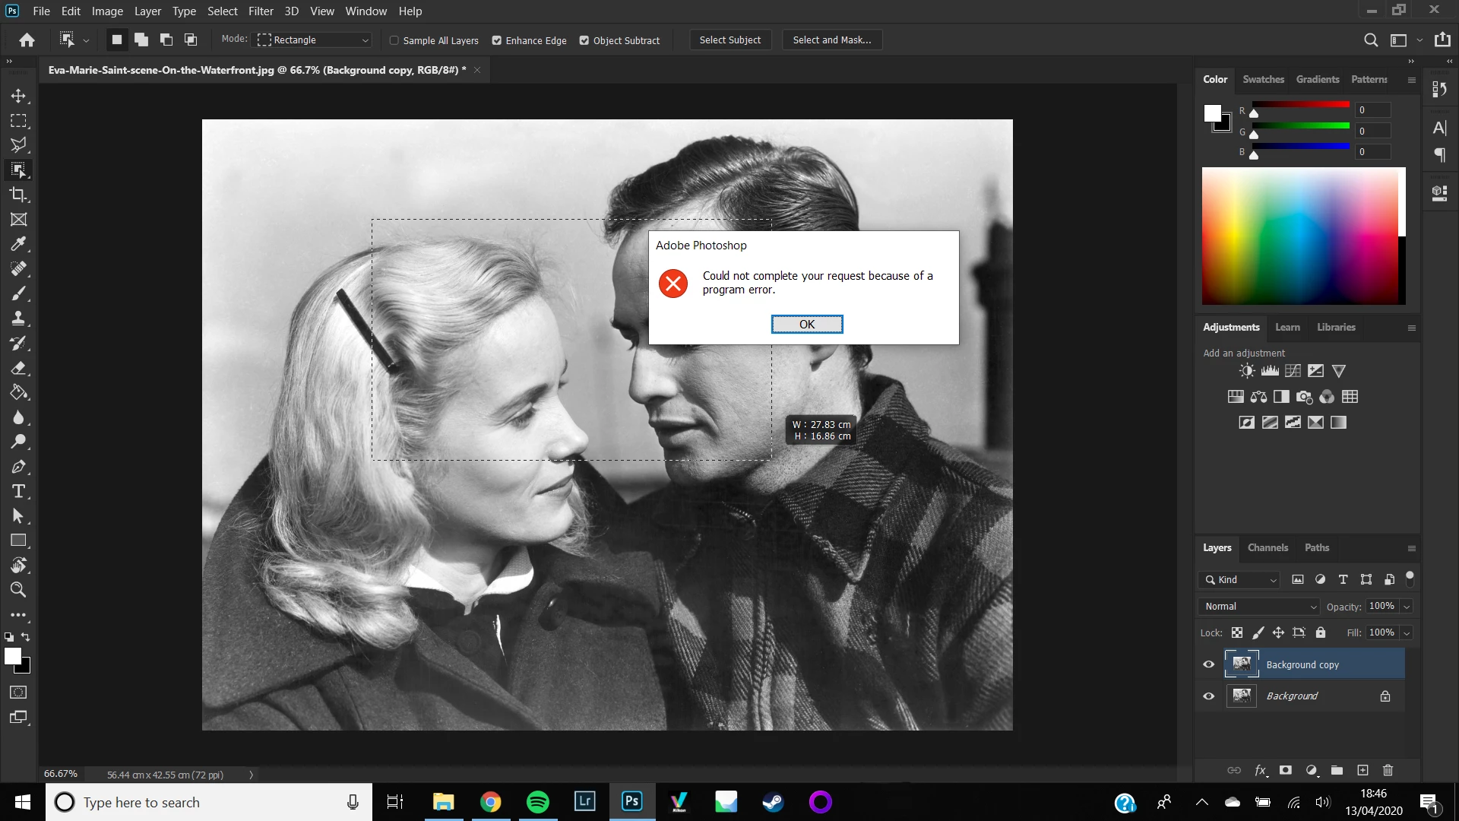Select the Eyedropper tool
The height and width of the screenshot is (821, 1459).
(18, 244)
